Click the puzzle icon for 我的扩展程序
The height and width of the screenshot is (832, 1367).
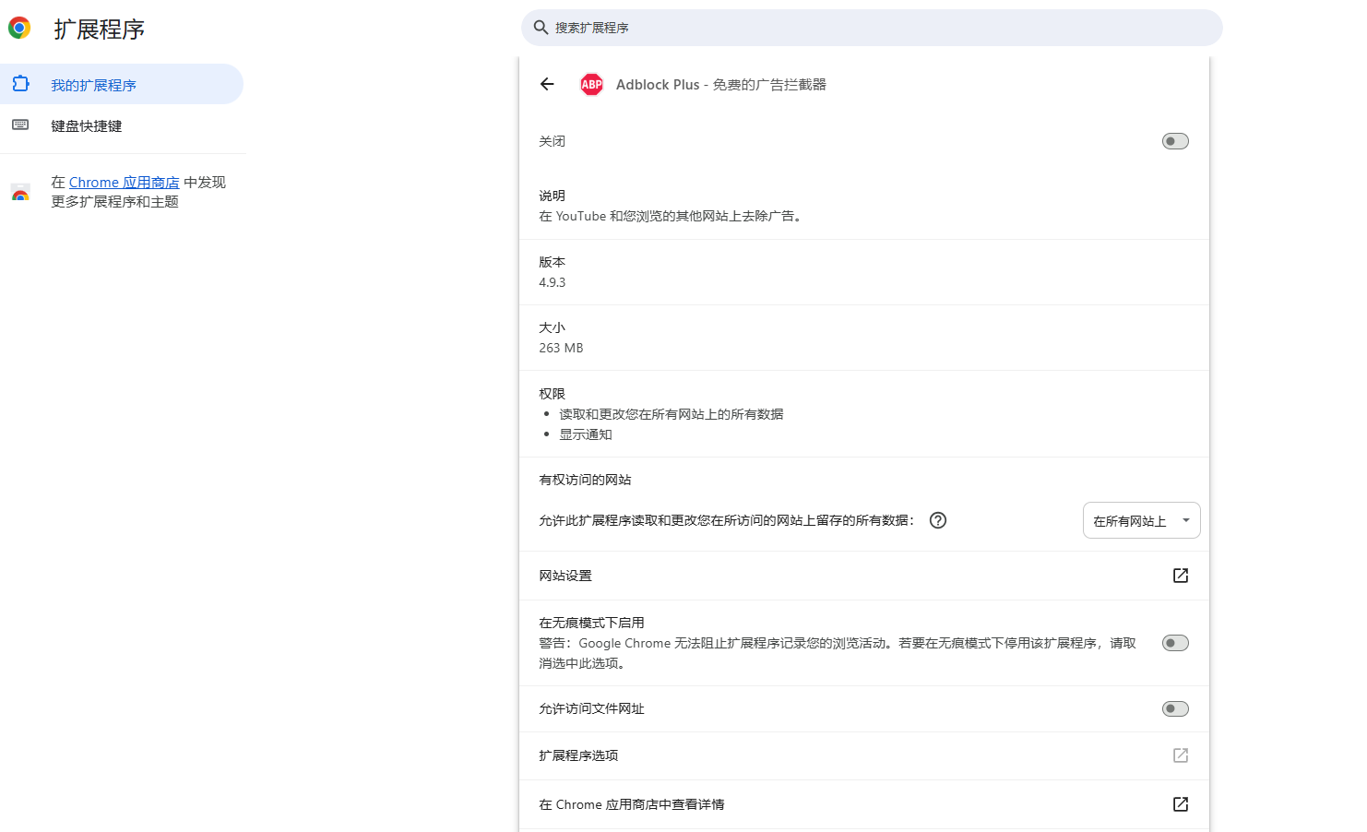pos(20,84)
